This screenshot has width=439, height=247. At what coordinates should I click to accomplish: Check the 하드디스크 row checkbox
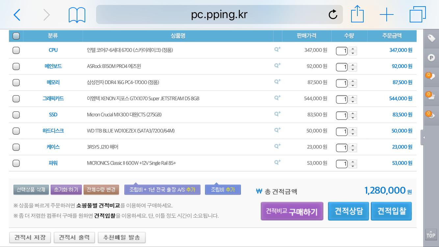tap(16, 131)
